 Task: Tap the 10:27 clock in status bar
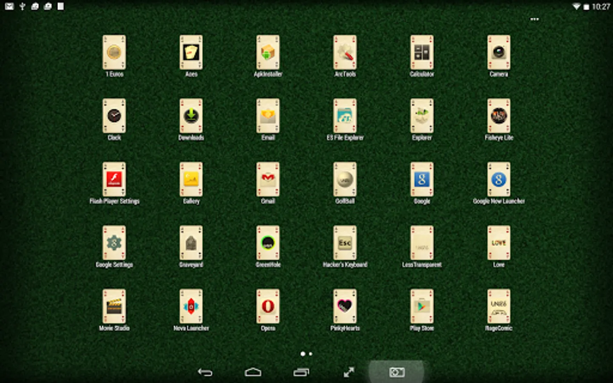pyautogui.click(x=601, y=6)
